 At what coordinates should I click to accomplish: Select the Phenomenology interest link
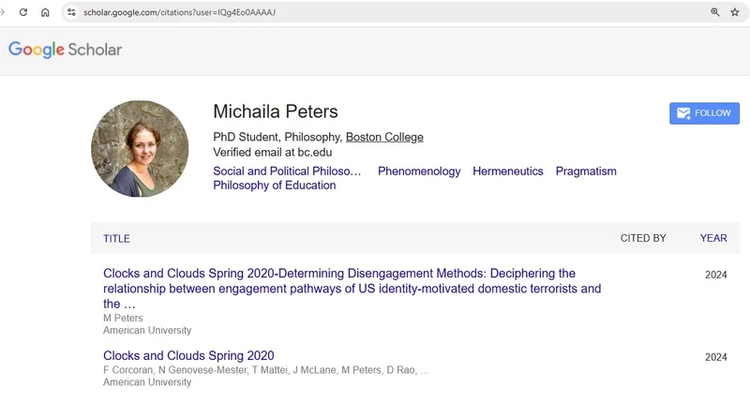(419, 171)
